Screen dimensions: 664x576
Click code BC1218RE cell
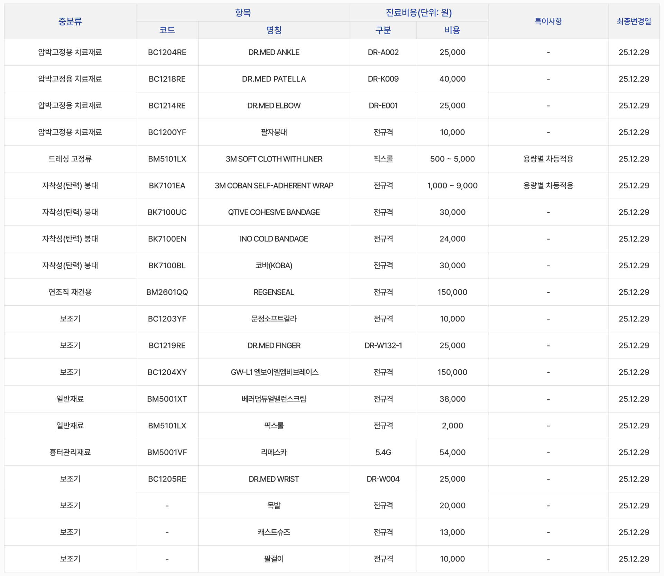pyautogui.click(x=167, y=79)
